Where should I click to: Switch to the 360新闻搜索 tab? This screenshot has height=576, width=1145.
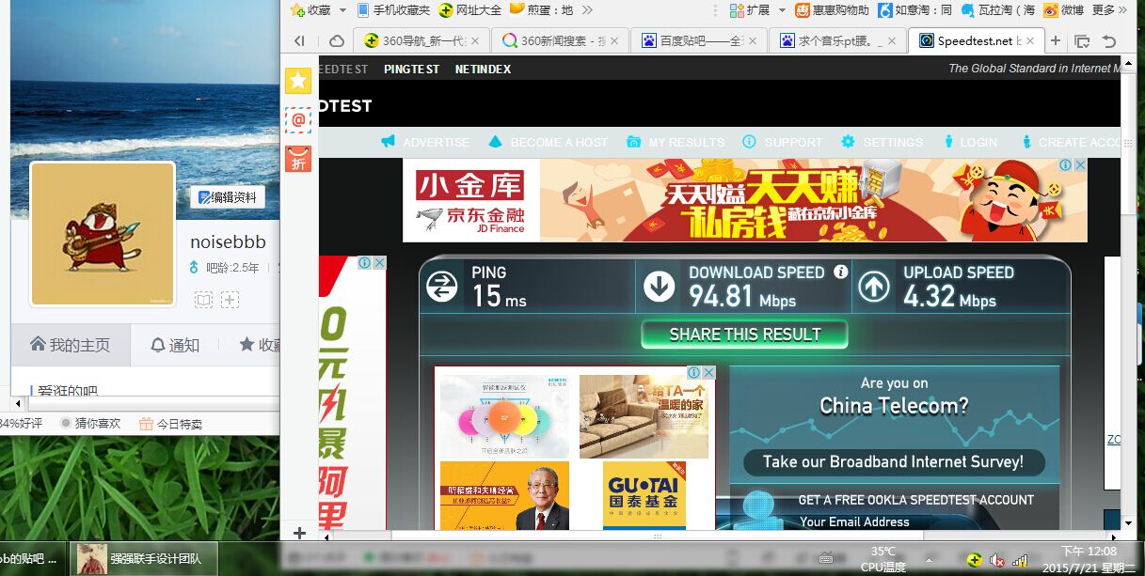pos(561,40)
